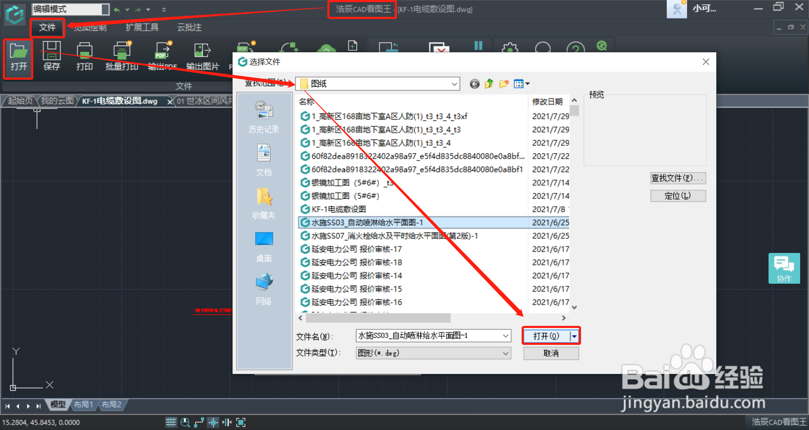
Task: Switch to the 模型 layout tab
Action: pyautogui.click(x=58, y=405)
